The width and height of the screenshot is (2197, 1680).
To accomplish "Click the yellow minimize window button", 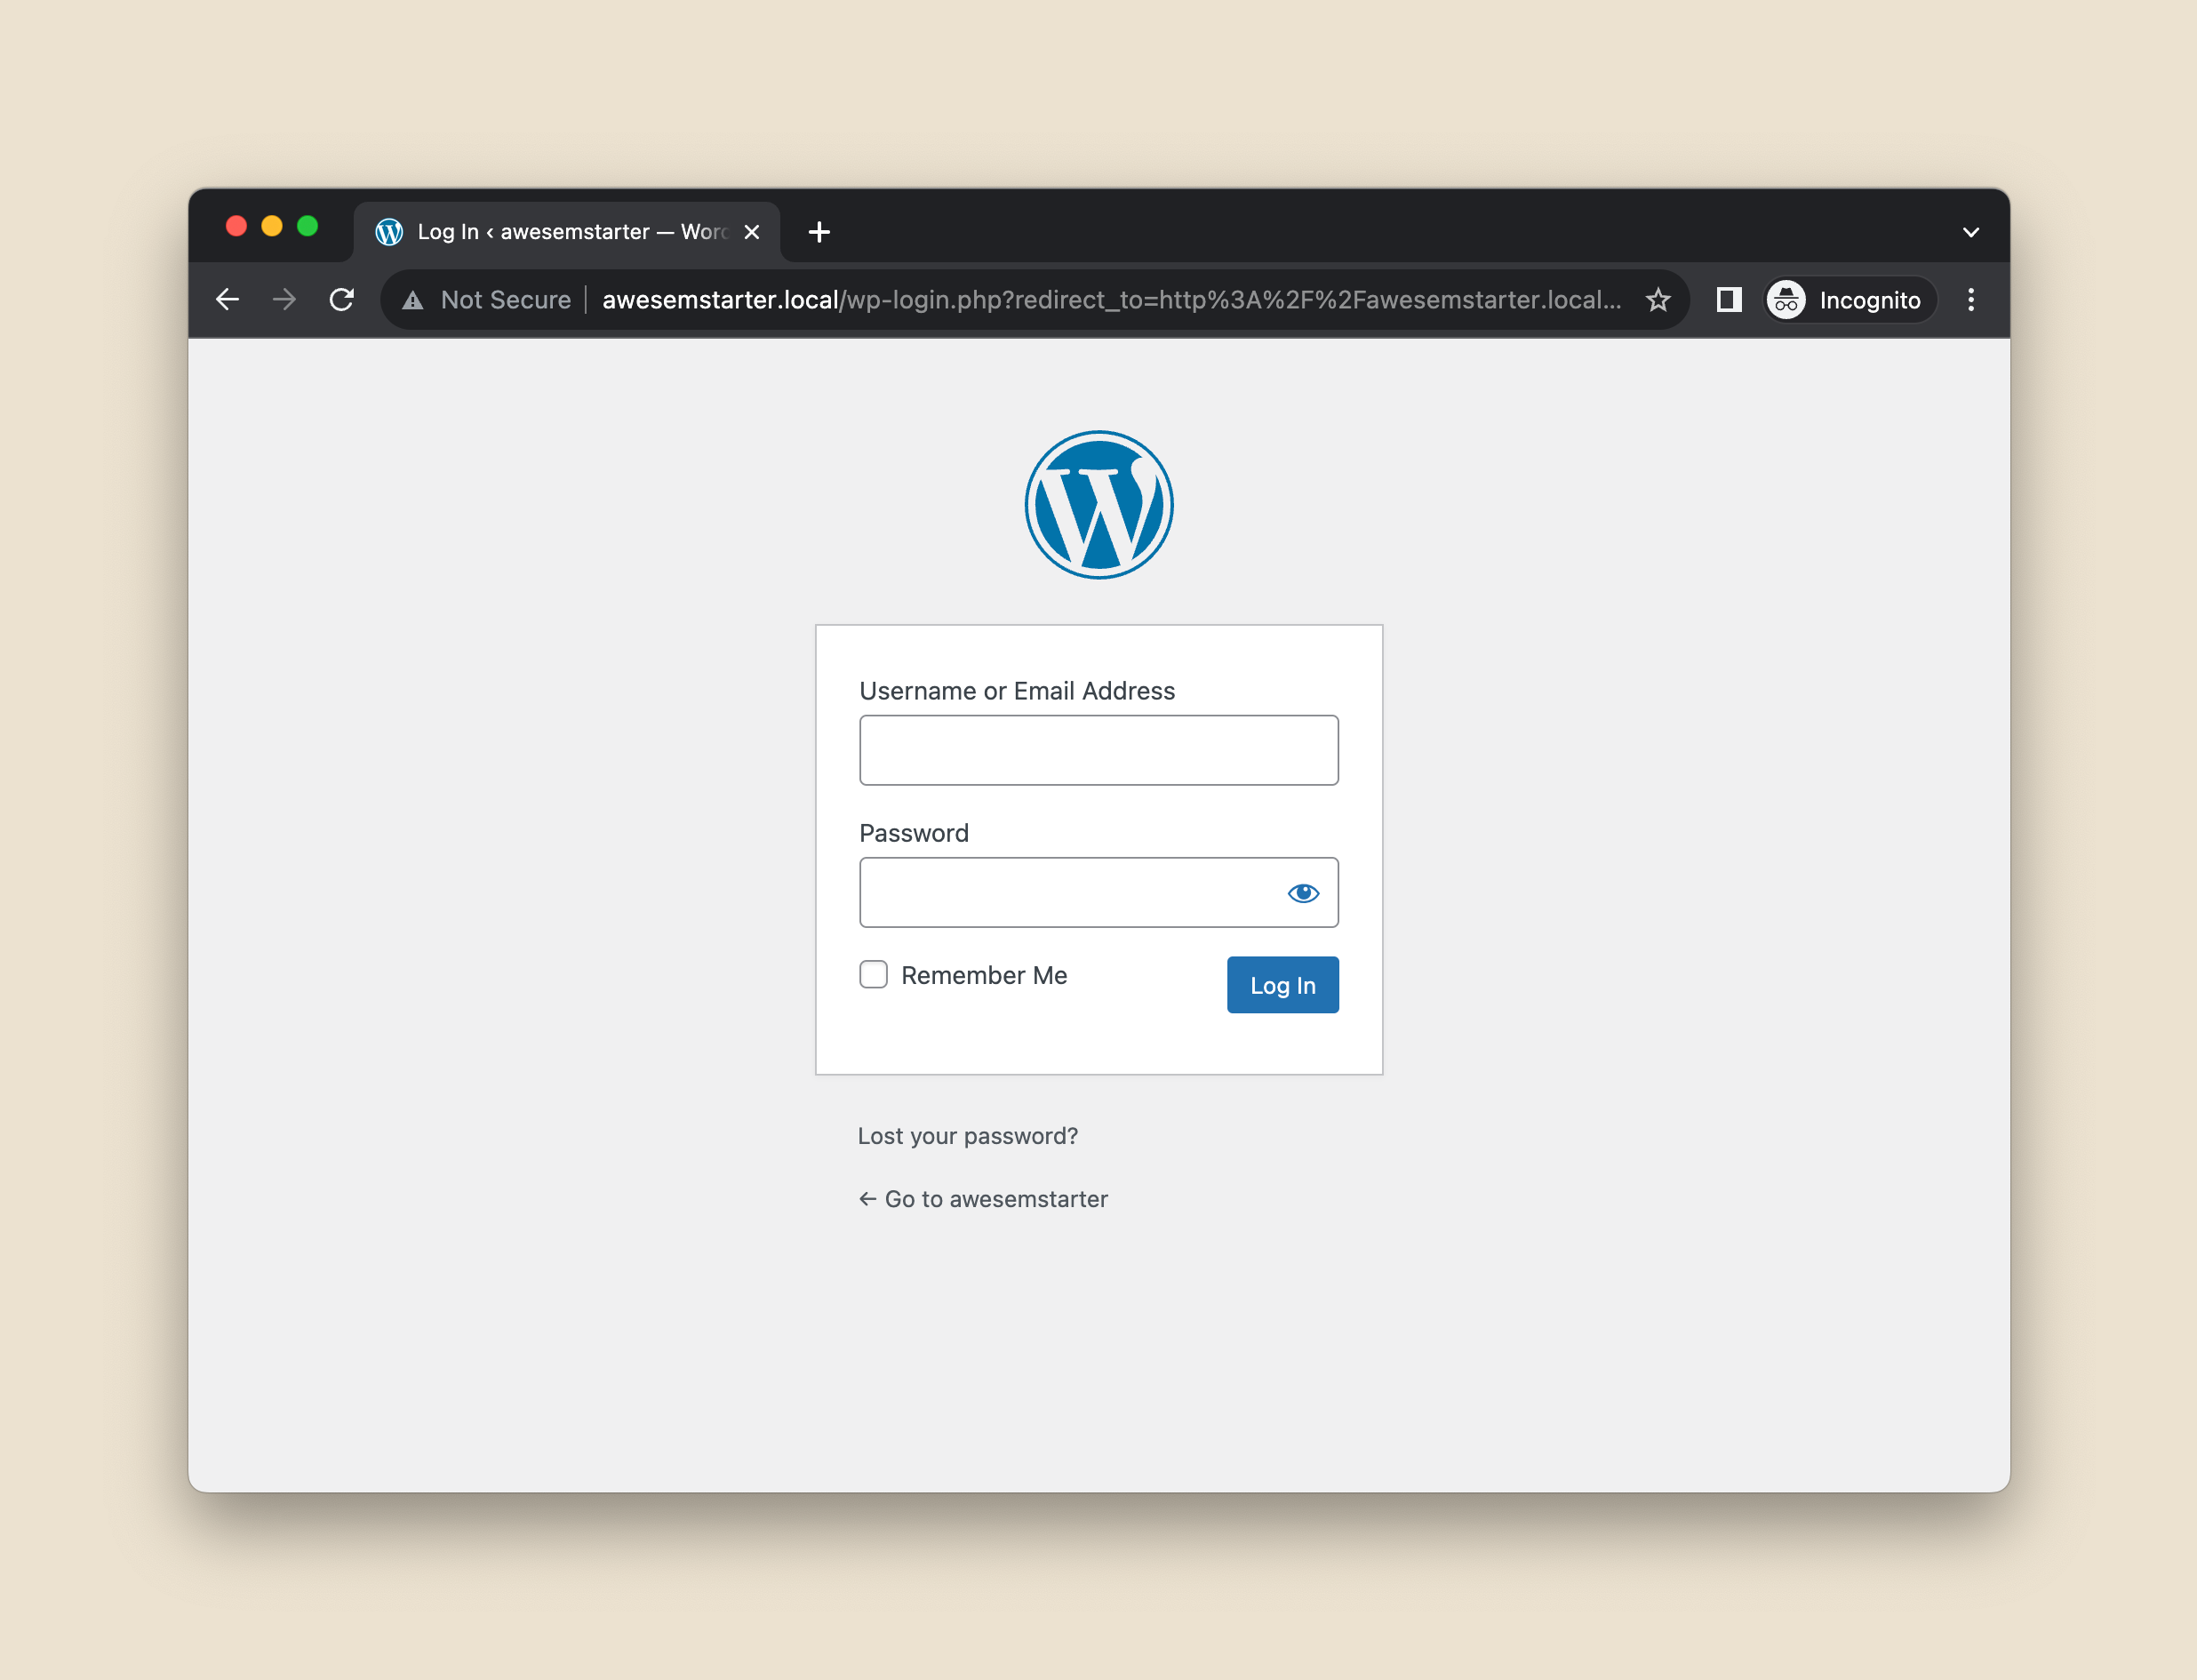I will point(272,226).
